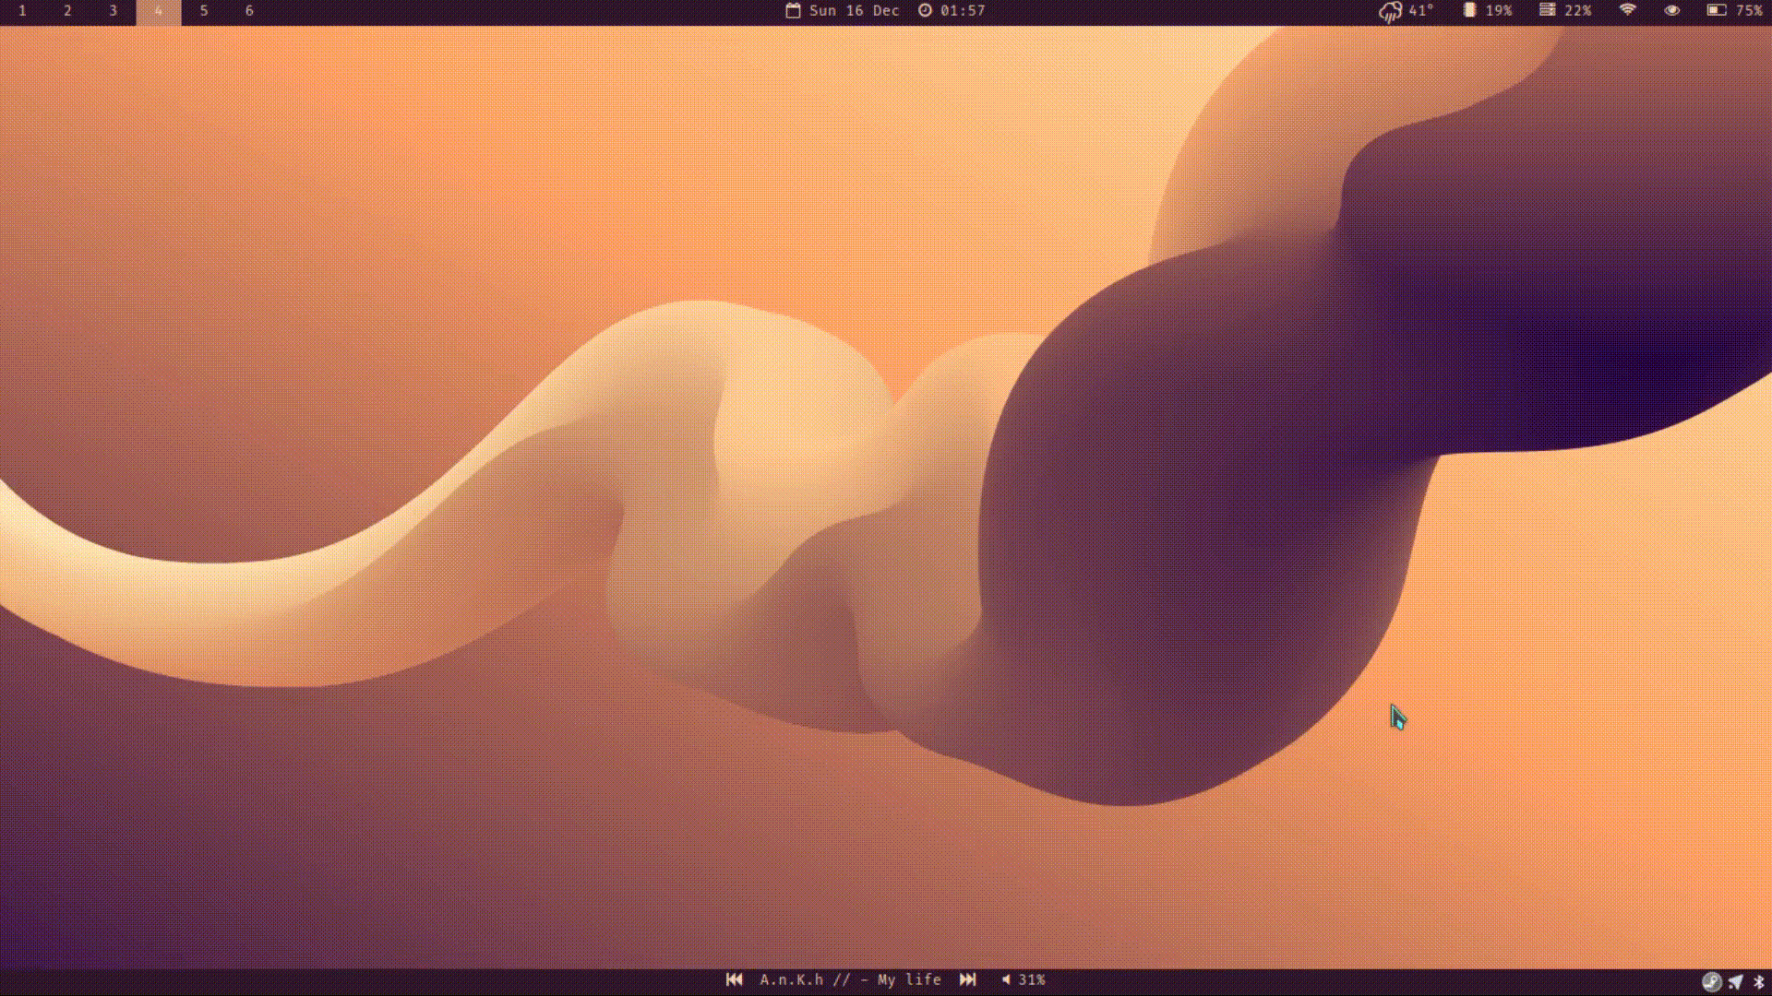Click the Bluetooth tray icon

(1758, 981)
